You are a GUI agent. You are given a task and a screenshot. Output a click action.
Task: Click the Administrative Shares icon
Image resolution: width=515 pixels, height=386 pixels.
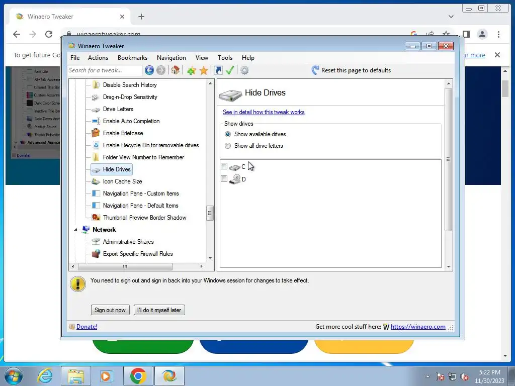click(96, 242)
